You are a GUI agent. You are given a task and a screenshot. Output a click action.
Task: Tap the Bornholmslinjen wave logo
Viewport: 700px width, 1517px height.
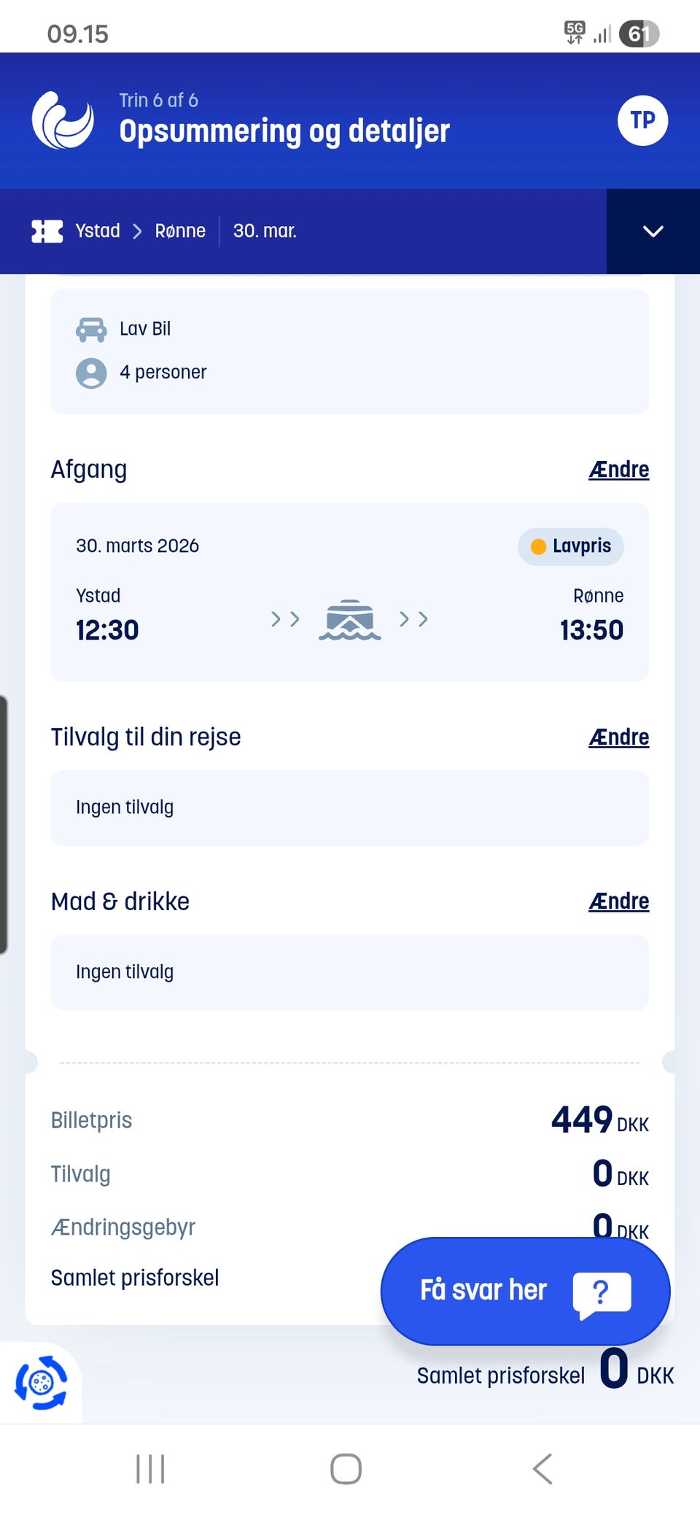(63, 120)
